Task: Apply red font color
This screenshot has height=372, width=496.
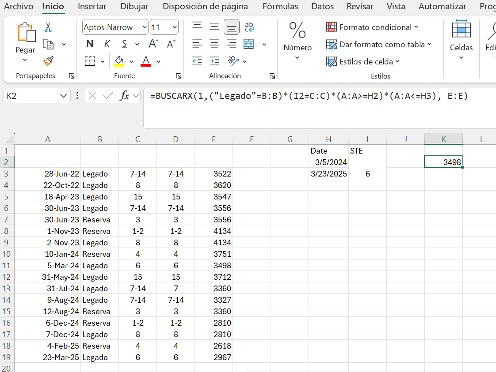Action: (146, 61)
